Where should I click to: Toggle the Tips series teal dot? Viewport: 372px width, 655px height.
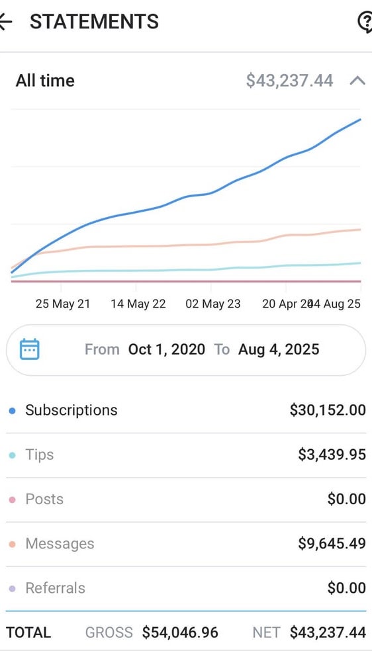pyautogui.click(x=12, y=455)
